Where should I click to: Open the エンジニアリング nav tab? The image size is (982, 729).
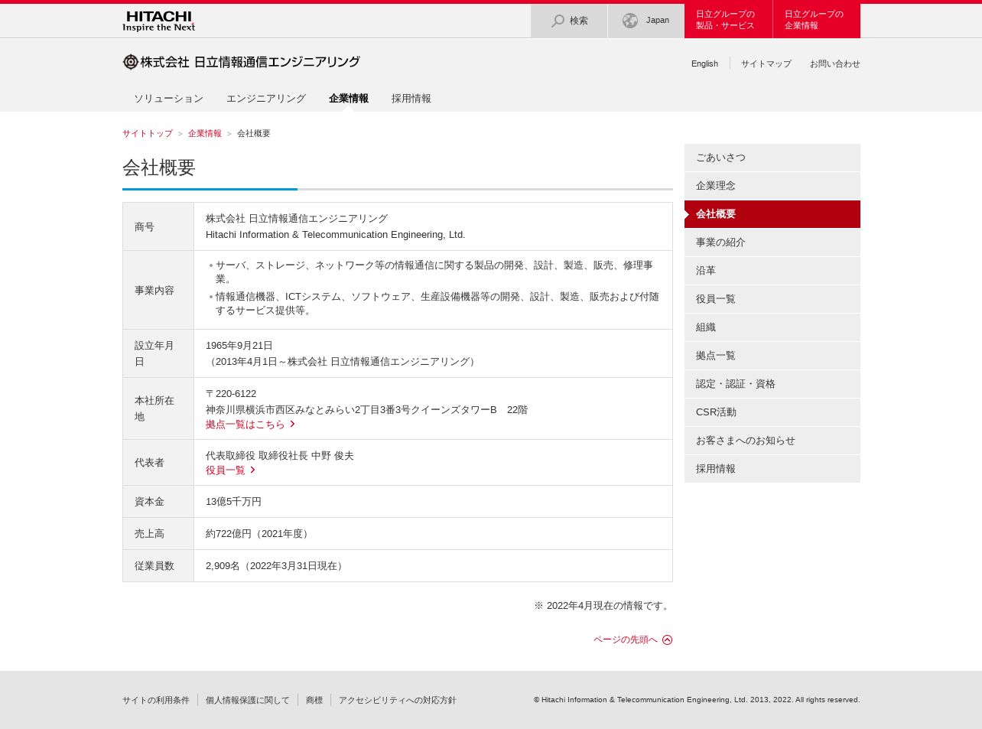pyautogui.click(x=266, y=98)
